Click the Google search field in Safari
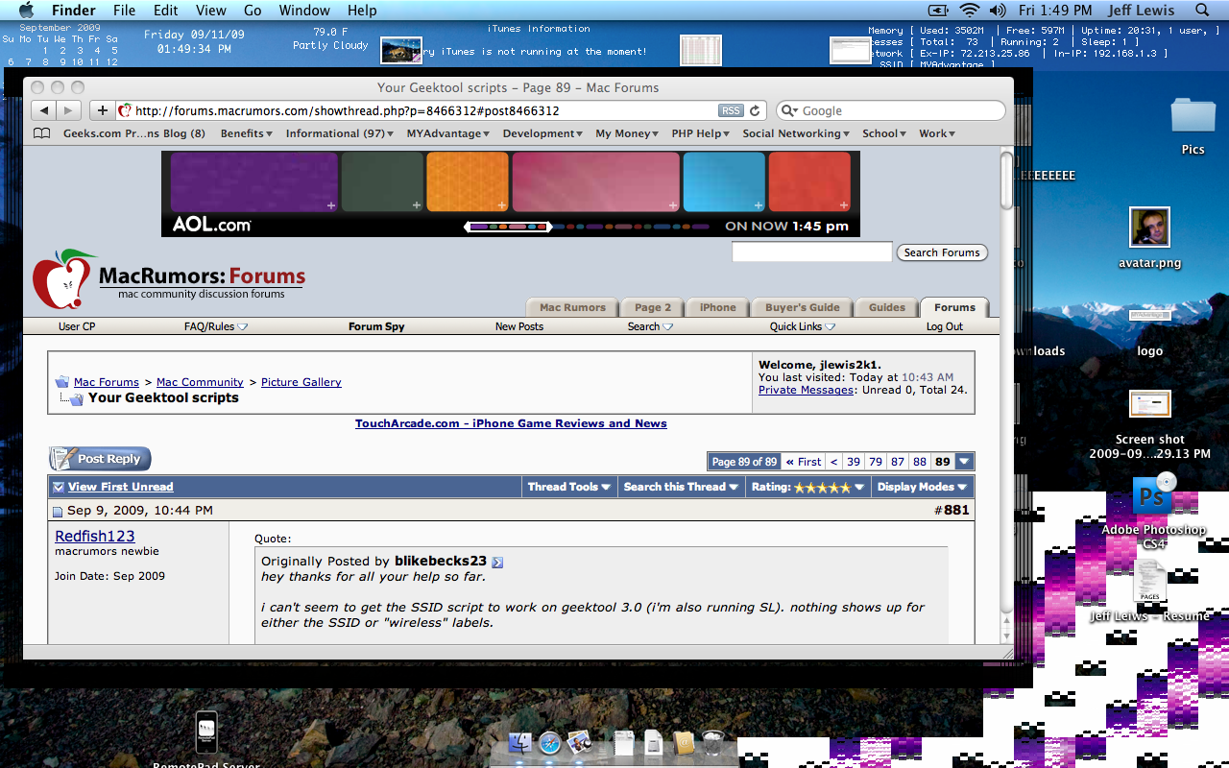Image resolution: width=1229 pixels, height=768 pixels. 891,110
